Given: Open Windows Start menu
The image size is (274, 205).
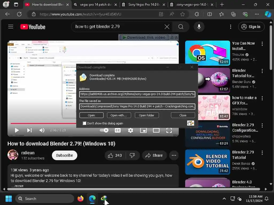Looking at the screenshot, I should point(8,199).
